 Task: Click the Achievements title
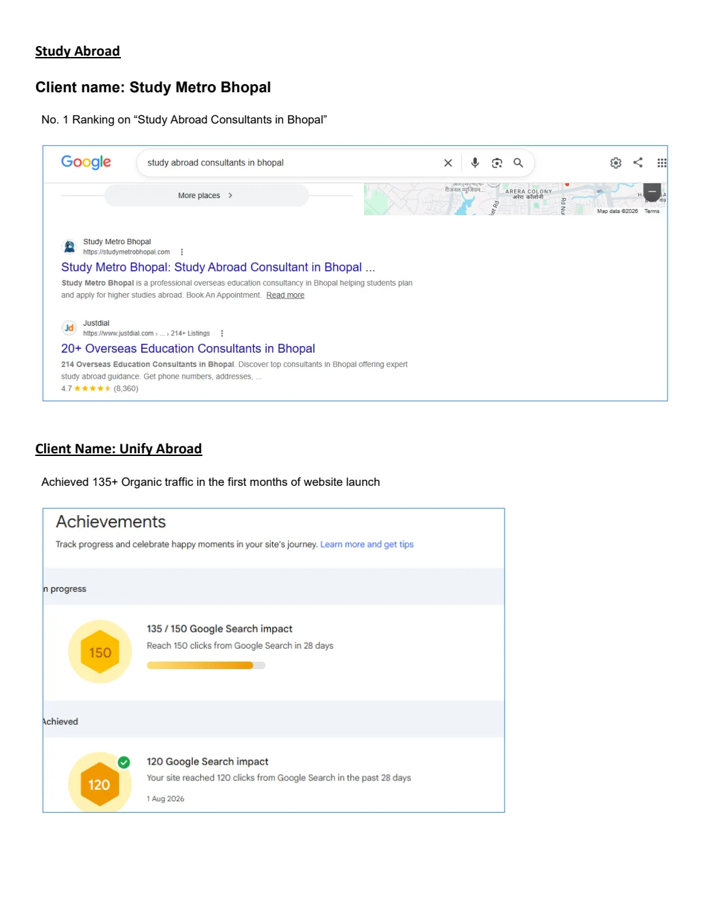click(111, 522)
